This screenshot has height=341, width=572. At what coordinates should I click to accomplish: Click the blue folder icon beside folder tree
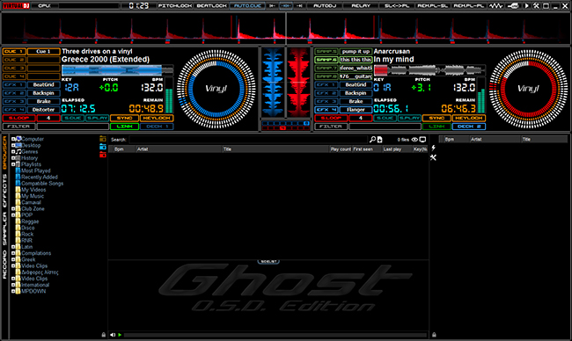pos(103,147)
